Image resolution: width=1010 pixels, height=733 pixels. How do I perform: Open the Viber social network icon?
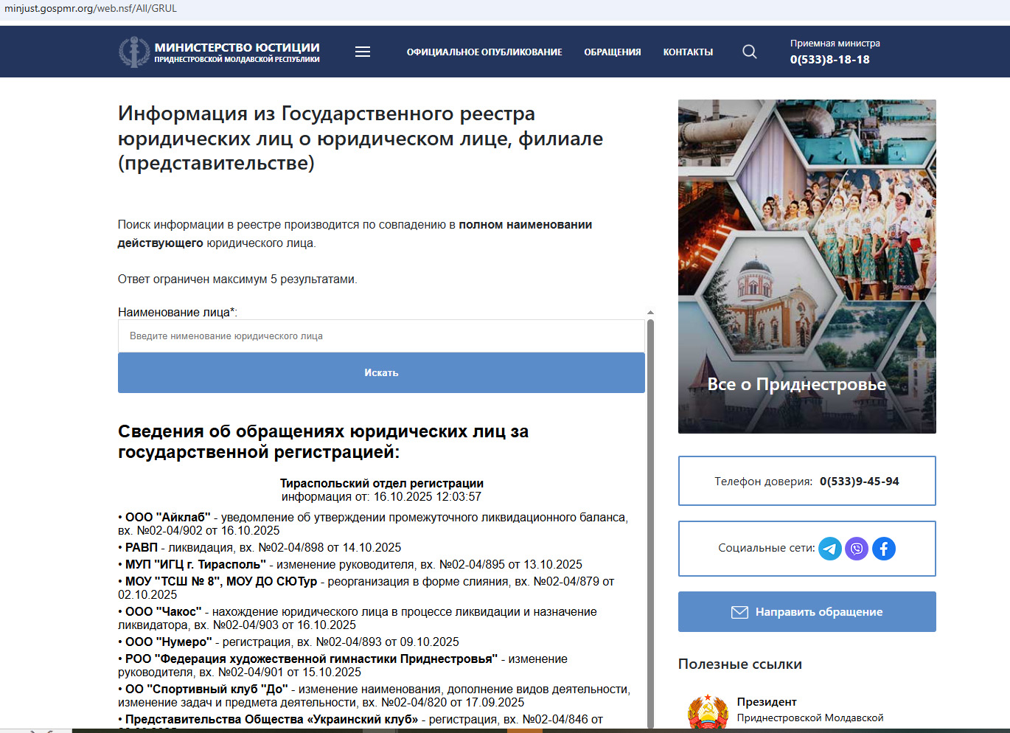[857, 549]
